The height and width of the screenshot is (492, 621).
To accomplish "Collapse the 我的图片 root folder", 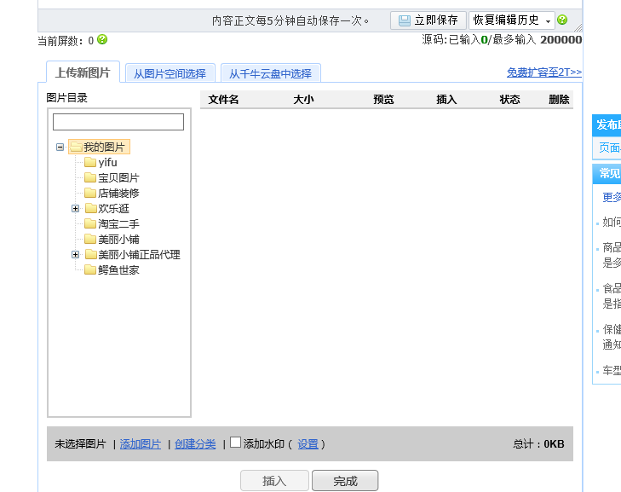I will [x=60, y=147].
